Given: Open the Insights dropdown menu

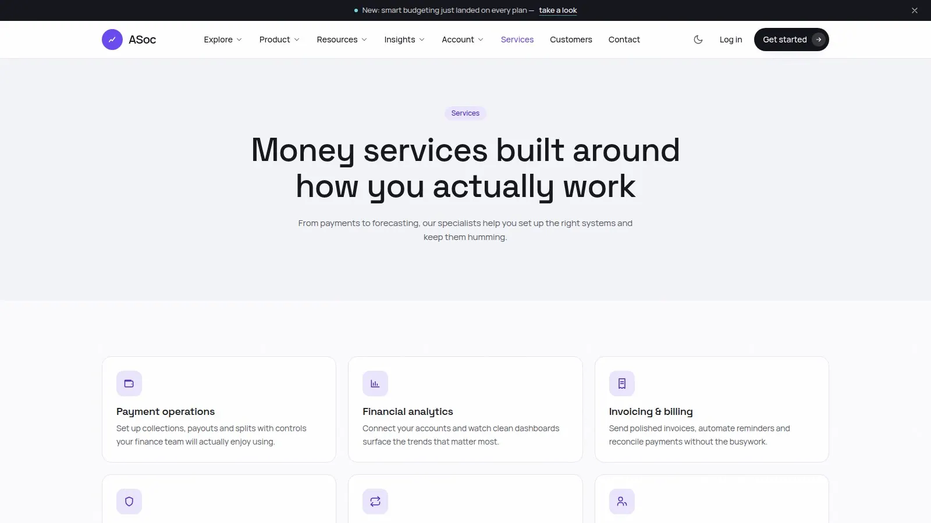Looking at the screenshot, I should click(x=404, y=40).
